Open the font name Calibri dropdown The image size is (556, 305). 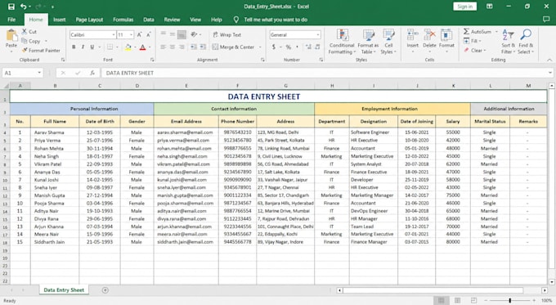click(114, 35)
